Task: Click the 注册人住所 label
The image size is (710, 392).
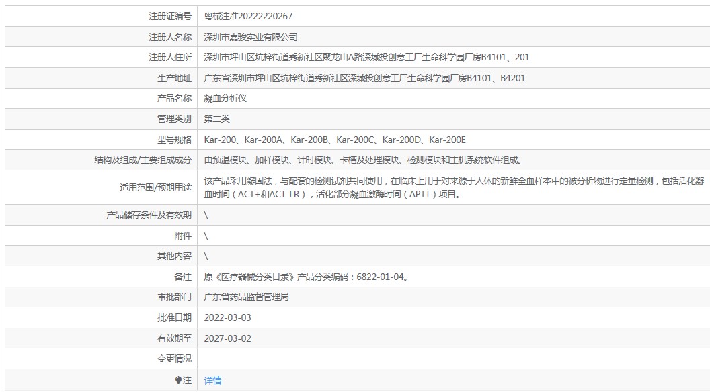Action: click(x=170, y=58)
